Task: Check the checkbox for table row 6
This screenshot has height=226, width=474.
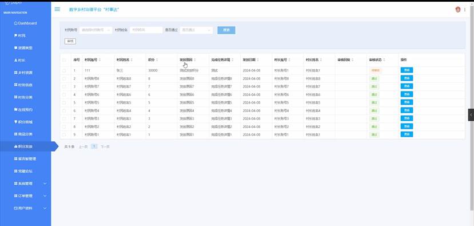Action: (64, 111)
